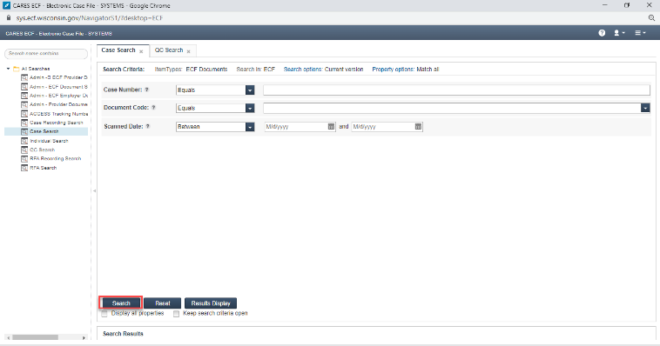Close the QC Search tab

pos(189,51)
